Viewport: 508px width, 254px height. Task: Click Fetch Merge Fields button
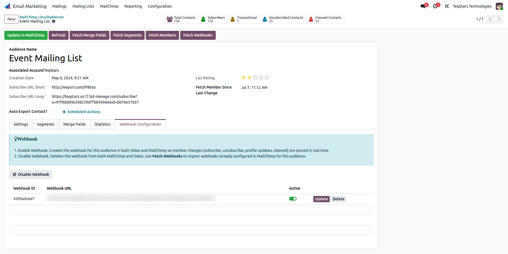tap(89, 35)
